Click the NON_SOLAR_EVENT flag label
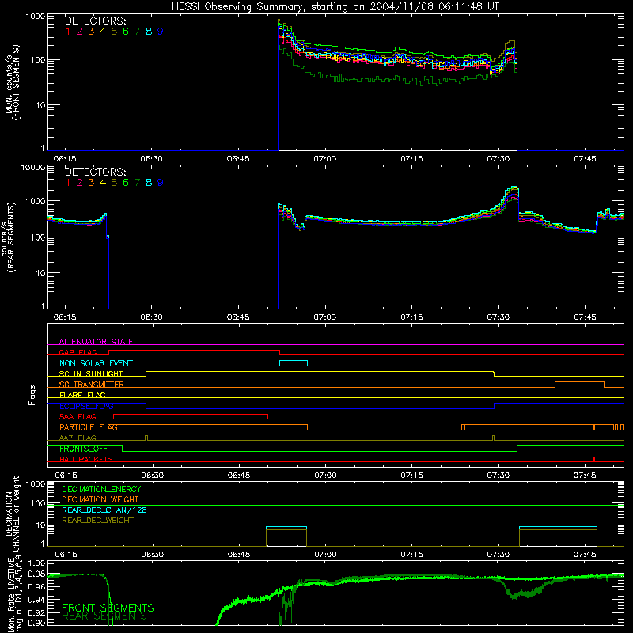Image resolution: width=633 pixels, height=633 pixels. (x=96, y=363)
